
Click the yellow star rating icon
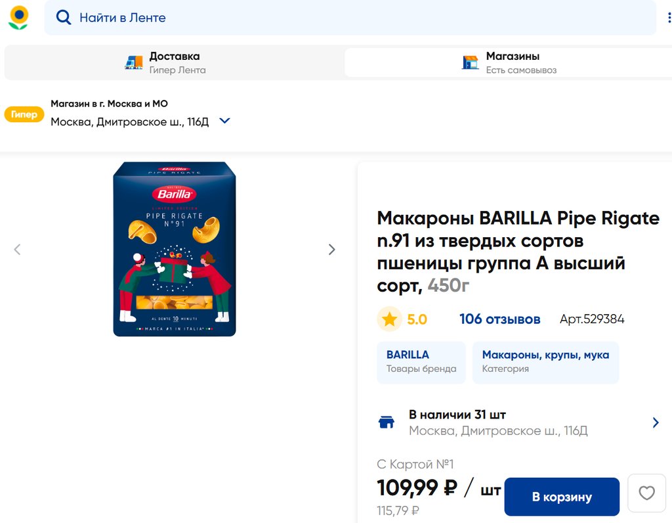389,319
